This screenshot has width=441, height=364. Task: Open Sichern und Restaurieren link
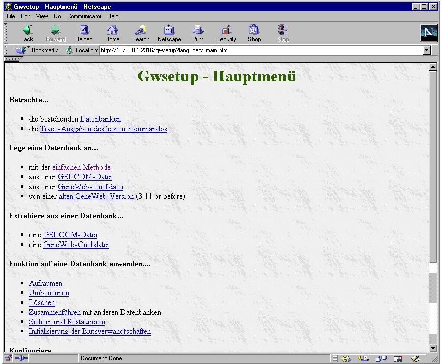pyautogui.click(x=67, y=322)
